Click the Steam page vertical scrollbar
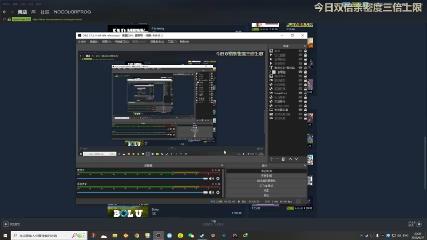 425,163
